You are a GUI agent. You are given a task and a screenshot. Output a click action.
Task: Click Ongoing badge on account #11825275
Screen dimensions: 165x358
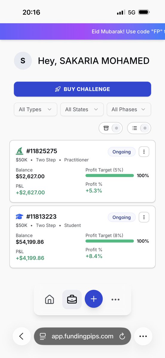point(121,152)
